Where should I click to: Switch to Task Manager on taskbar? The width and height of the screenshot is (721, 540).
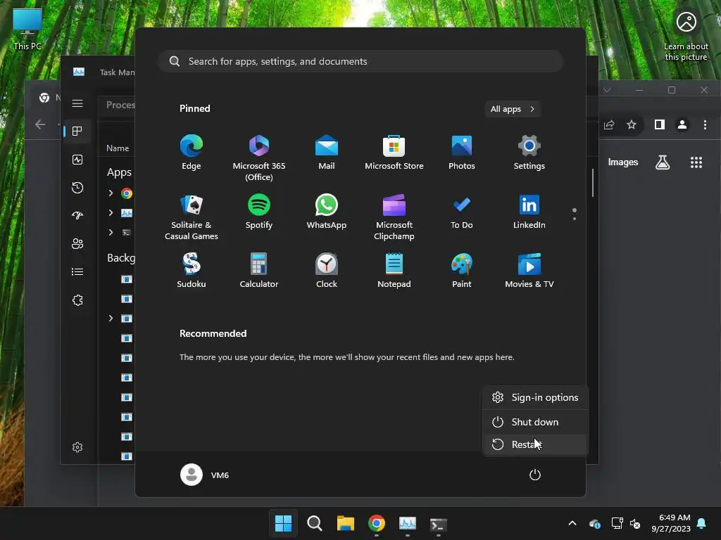coord(408,523)
